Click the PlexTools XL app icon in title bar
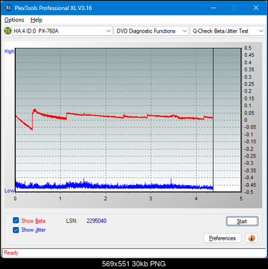Image resolution: width=268 pixels, height=269 pixels. click(9, 8)
